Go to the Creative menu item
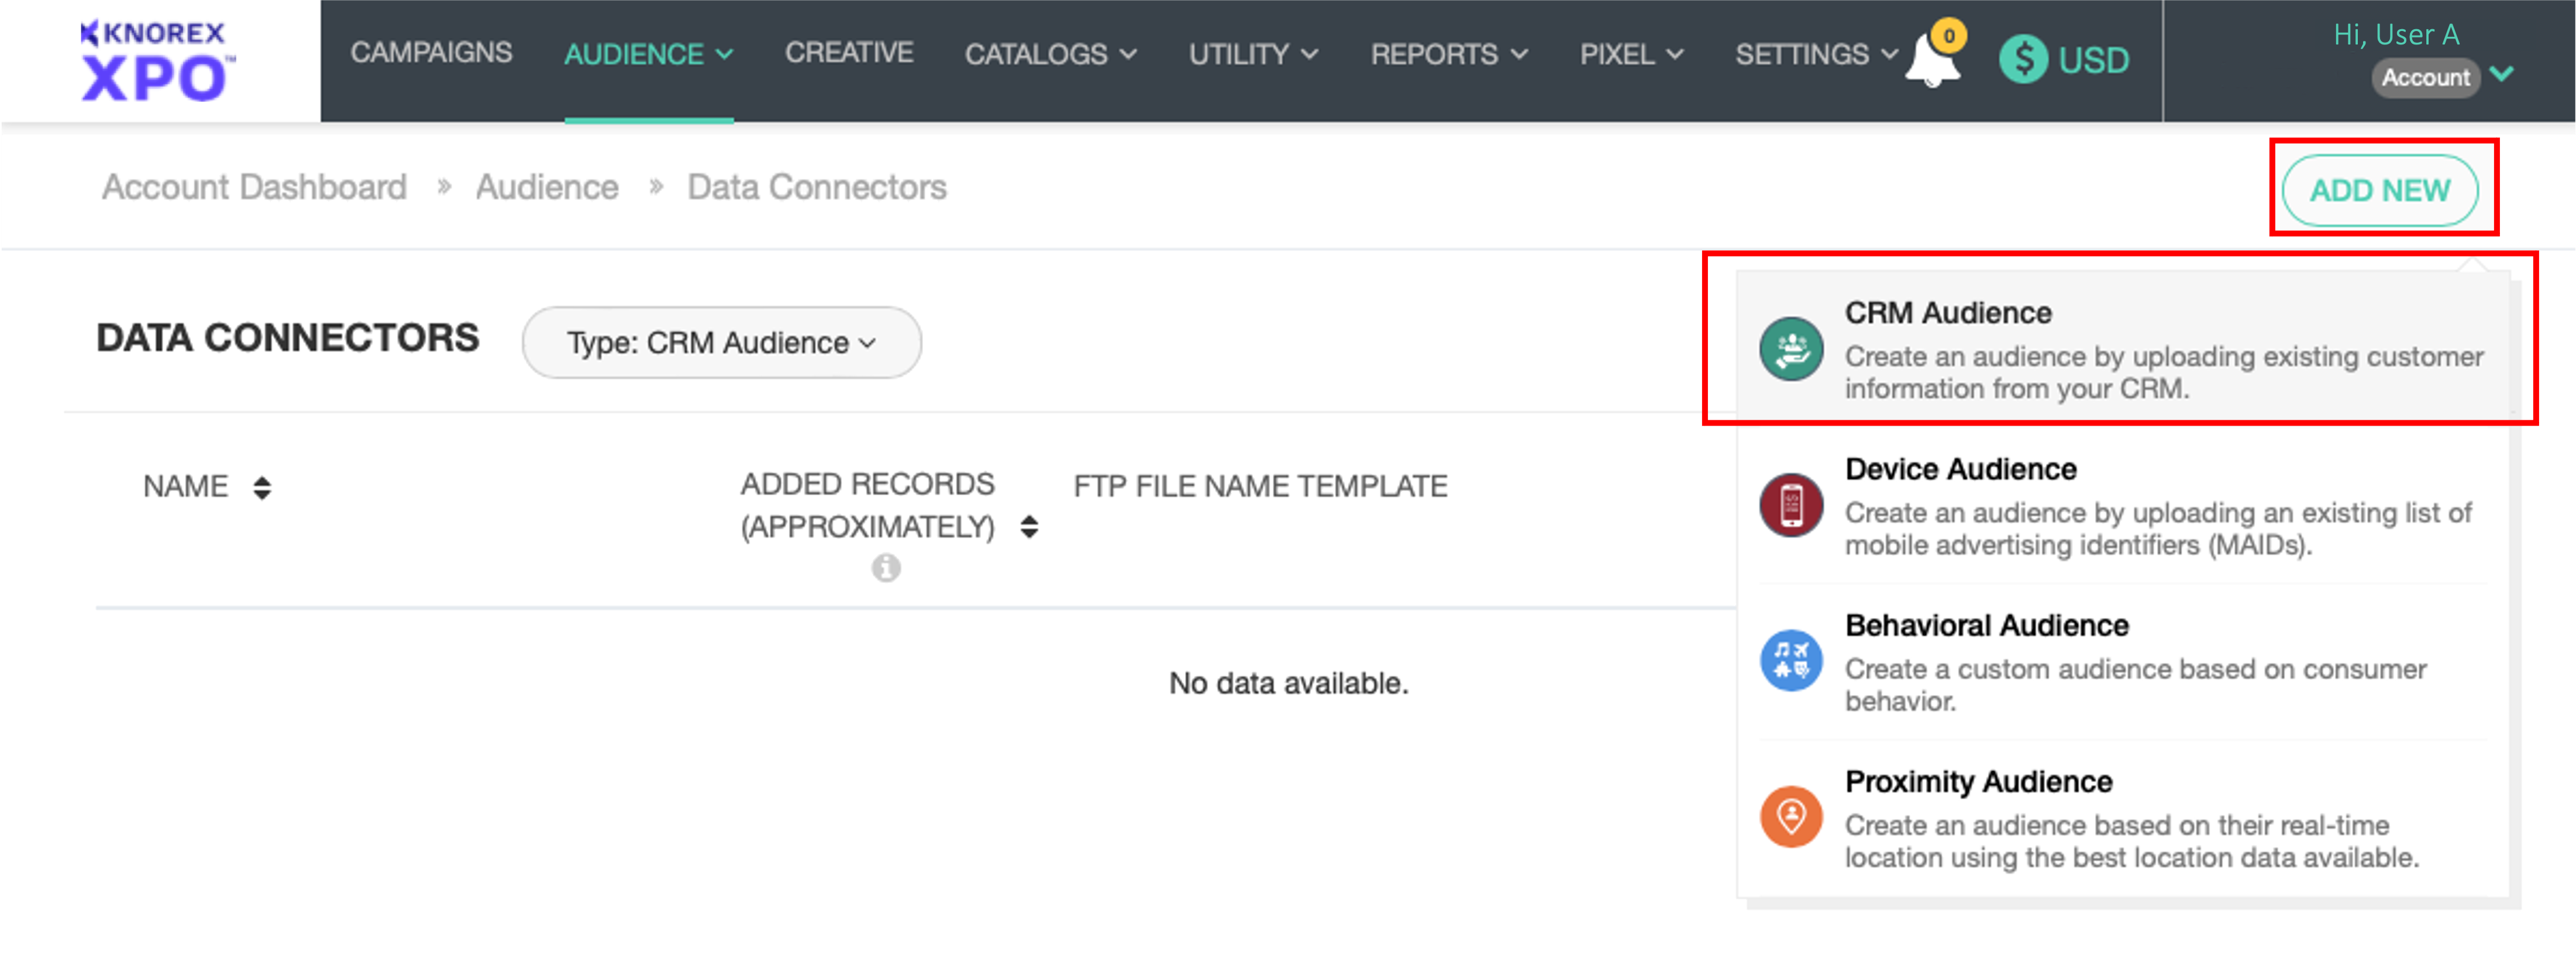Viewport: 2576px width, 970px height. click(x=848, y=52)
